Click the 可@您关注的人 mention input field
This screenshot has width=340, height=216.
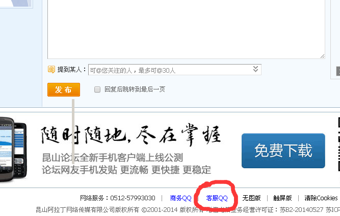tap(175, 70)
